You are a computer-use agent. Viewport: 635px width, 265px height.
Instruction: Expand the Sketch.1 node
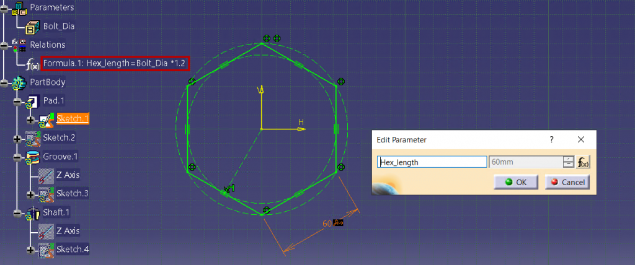30,119
